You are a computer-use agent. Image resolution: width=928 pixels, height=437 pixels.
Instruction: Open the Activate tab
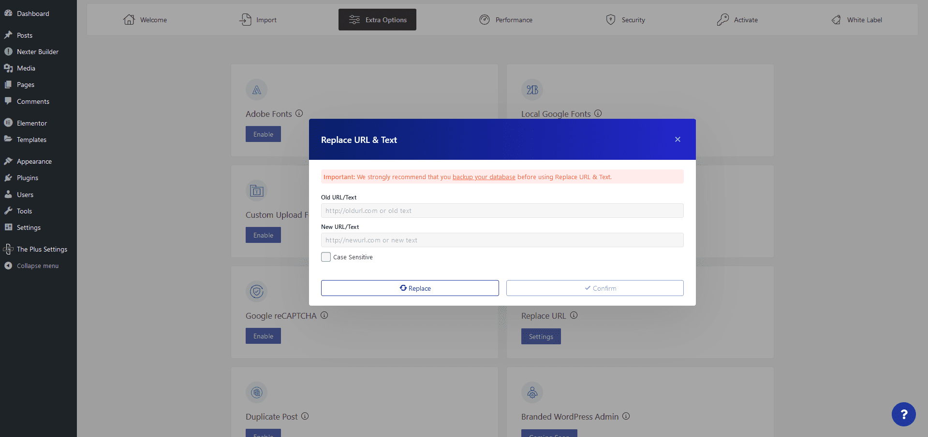(737, 20)
